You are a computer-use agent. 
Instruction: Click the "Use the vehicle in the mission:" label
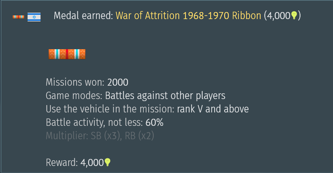click(110, 109)
